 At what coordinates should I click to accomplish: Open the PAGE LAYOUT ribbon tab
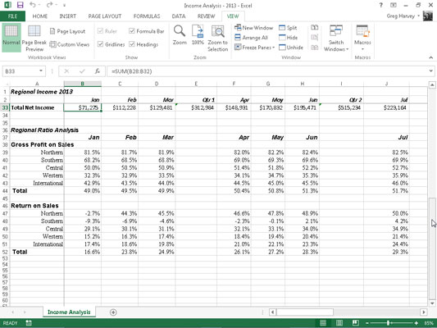(x=105, y=16)
